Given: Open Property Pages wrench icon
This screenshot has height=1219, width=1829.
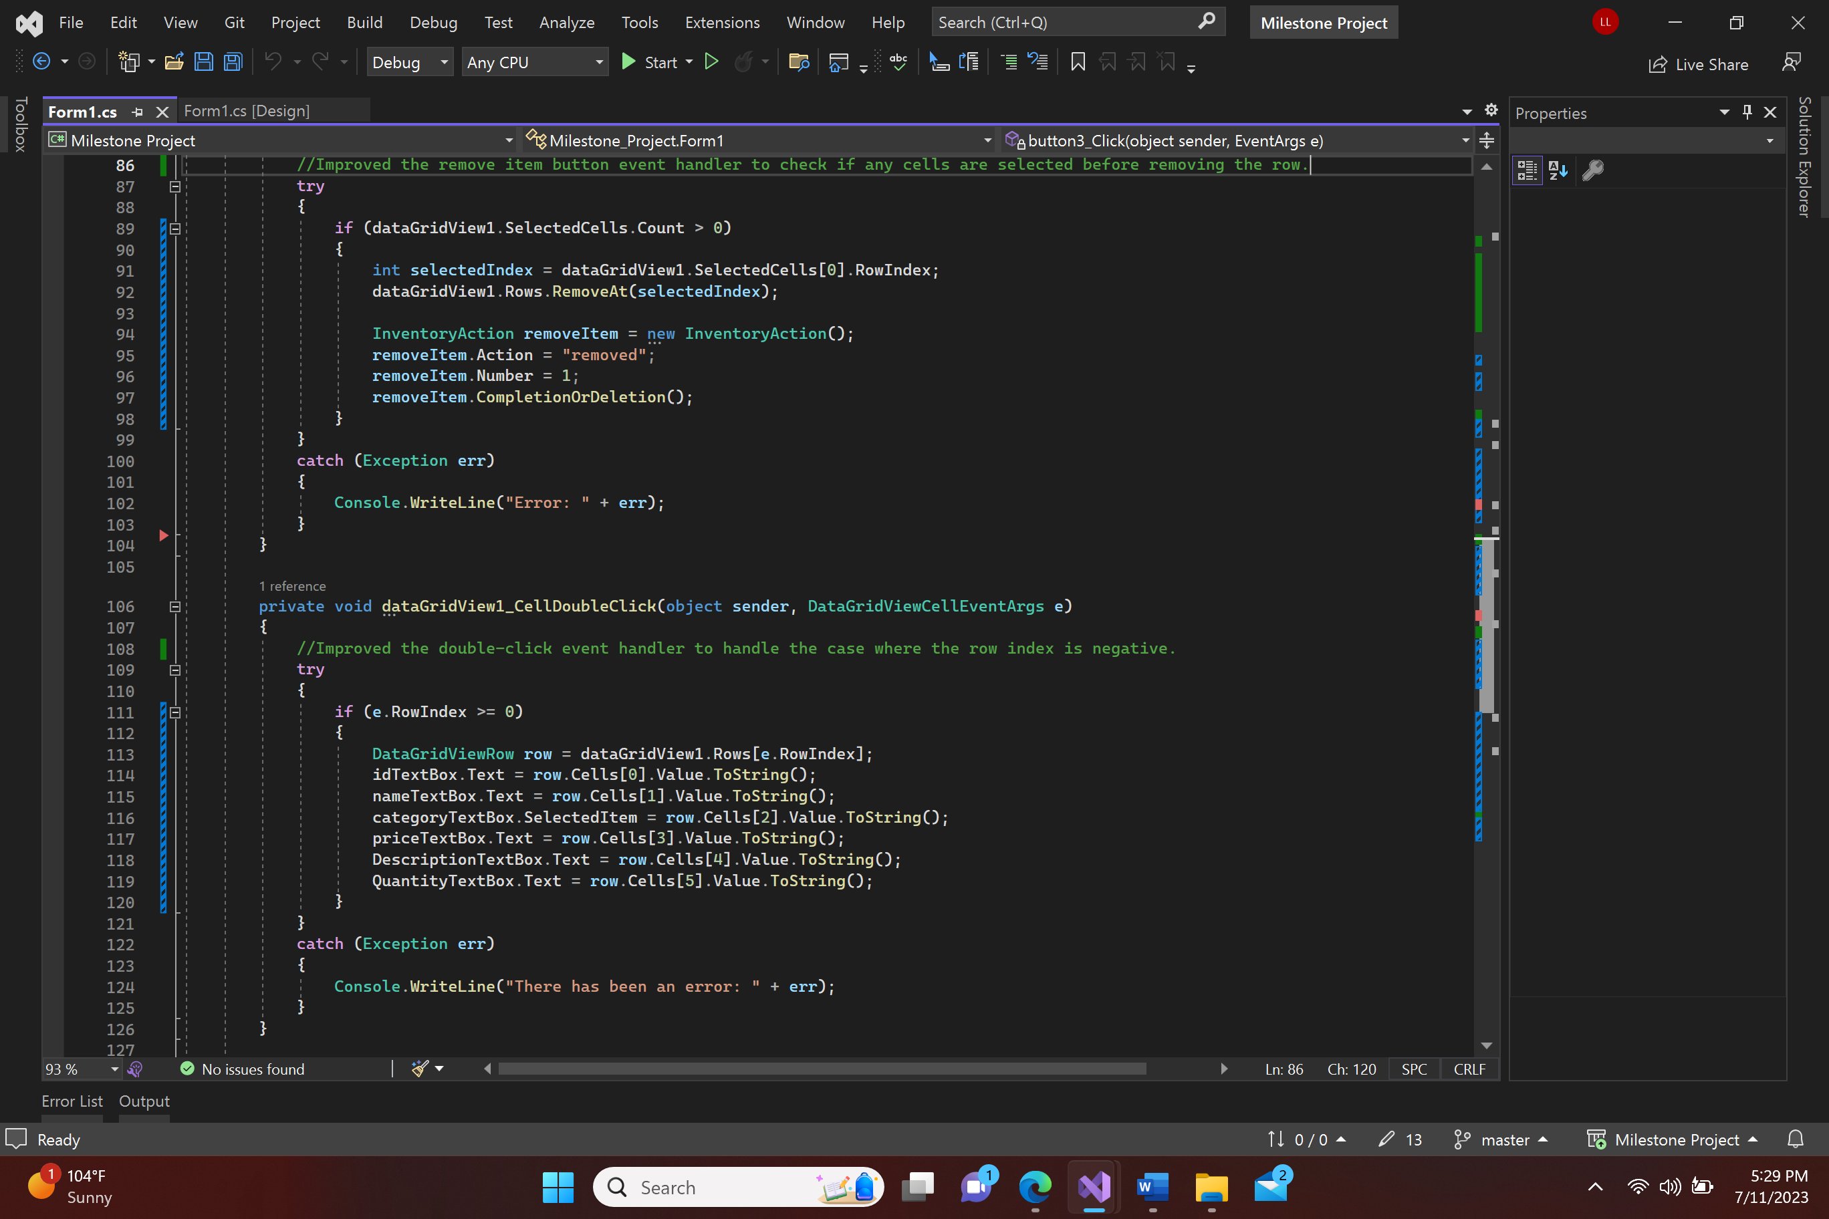Looking at the screenshot, I should pyautogui.click(x=1592, y=170).
